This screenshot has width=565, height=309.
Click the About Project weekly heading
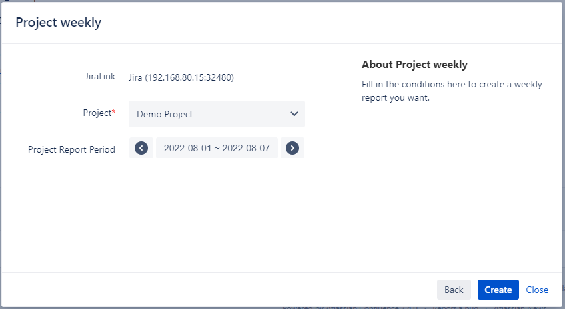(x=414, y=65)
